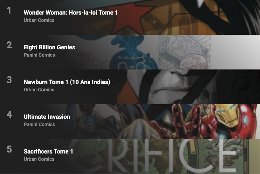
Task: Click Urban Comics under Wonder Woman
Action: tap(39, 20)
